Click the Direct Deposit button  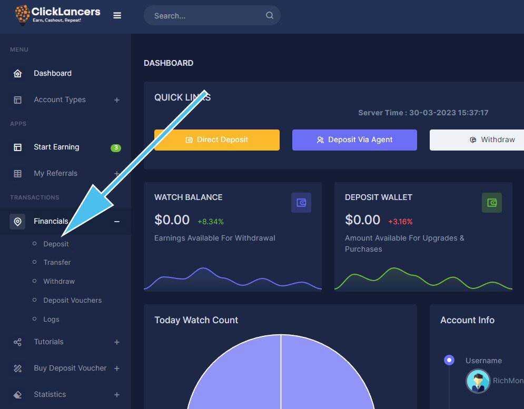pos(217,140)
